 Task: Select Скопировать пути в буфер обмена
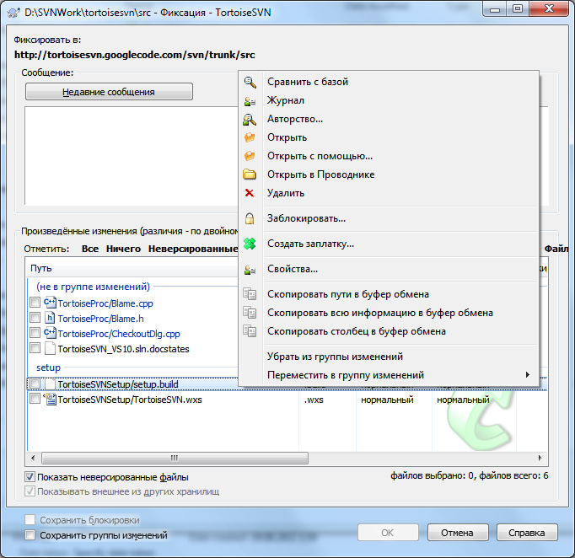pos(389,294)
